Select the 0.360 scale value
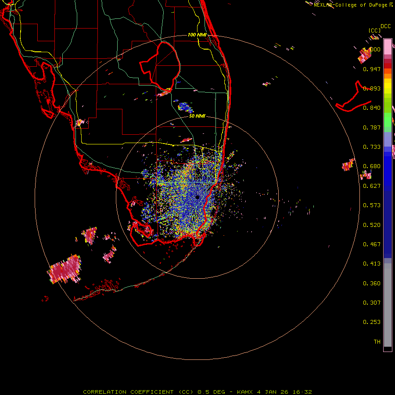Viewport: 395px width, 395px height. (x=372, y=284)
